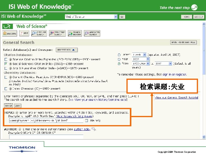Click the AUTHOR input field
The height and width of the screenshot is (155, 206).
(46, 137)
